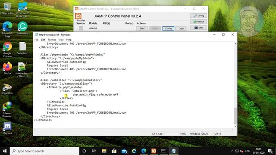Open Windows 10 Update Assistant icon
The image size is (276, 155).
click(x=22, y=9)
